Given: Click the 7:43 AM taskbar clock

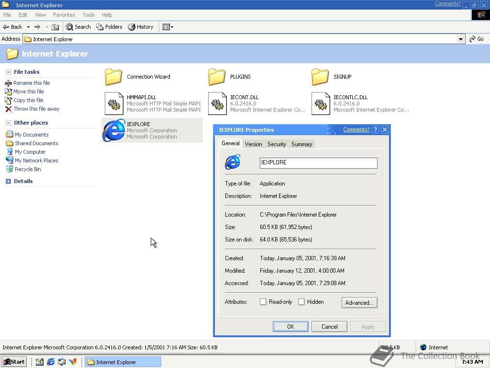Looking at the screenshot, I should coord(472,362).
